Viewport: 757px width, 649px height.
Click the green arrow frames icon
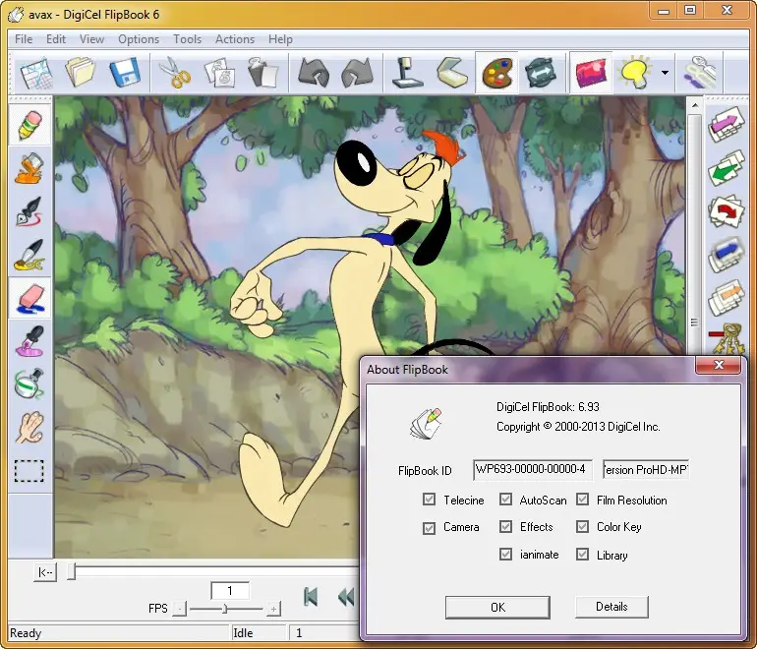coord(726,167)
